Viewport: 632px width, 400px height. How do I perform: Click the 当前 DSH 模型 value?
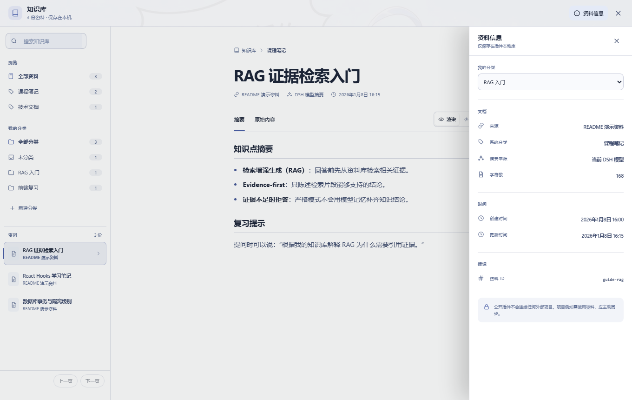pos(607,160)
